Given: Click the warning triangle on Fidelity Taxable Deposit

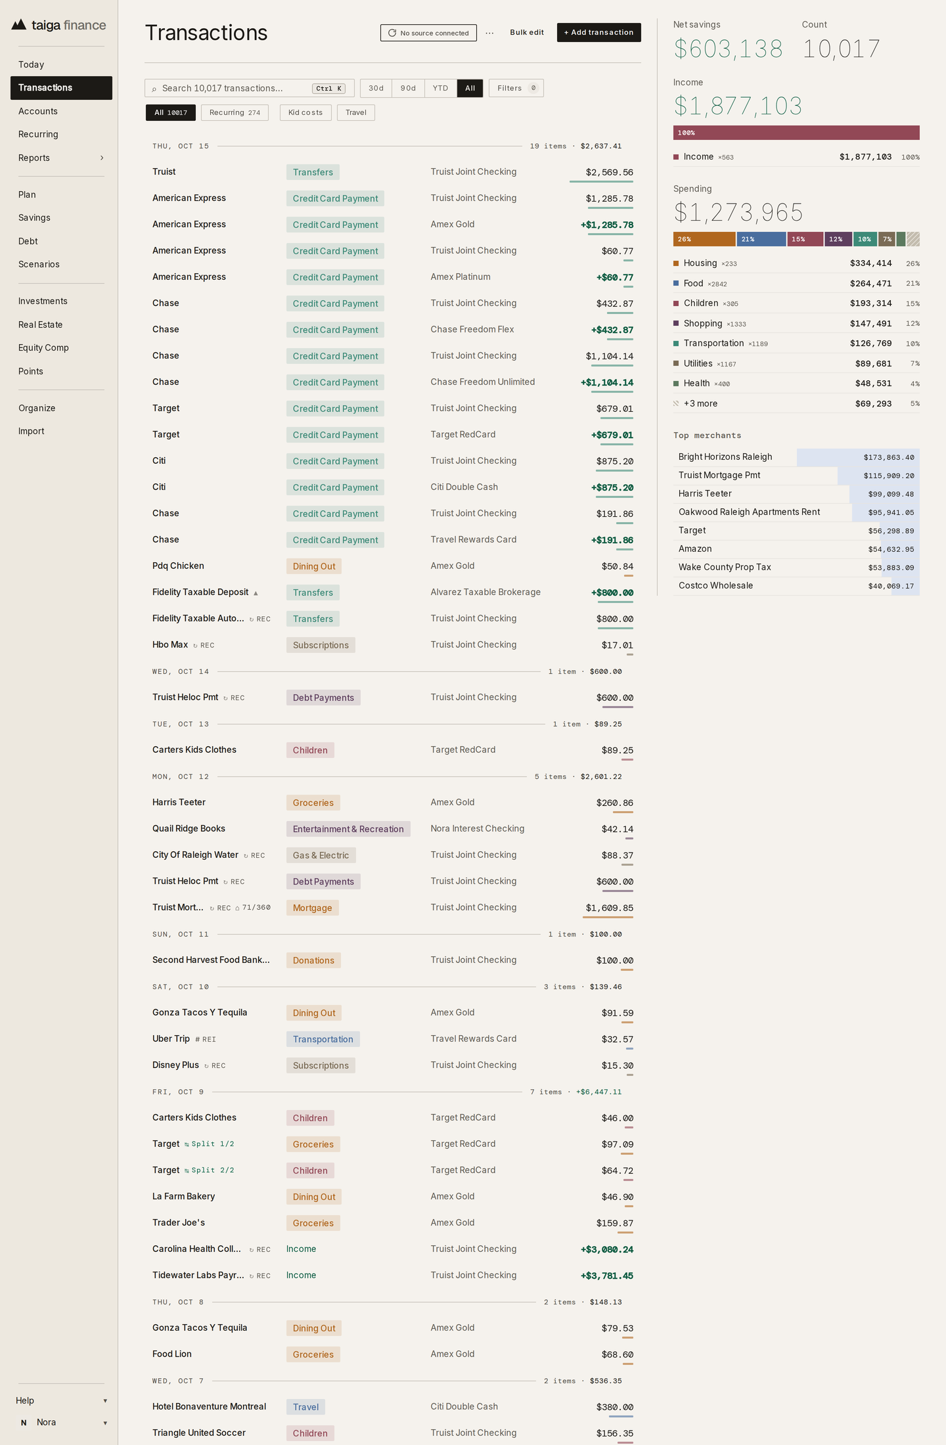Looking at the screenshot, I should (x=256, y=593).
